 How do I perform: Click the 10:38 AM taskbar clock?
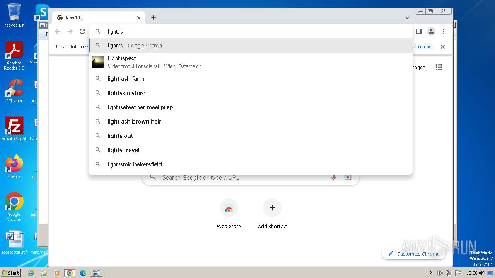click(475, 273)
